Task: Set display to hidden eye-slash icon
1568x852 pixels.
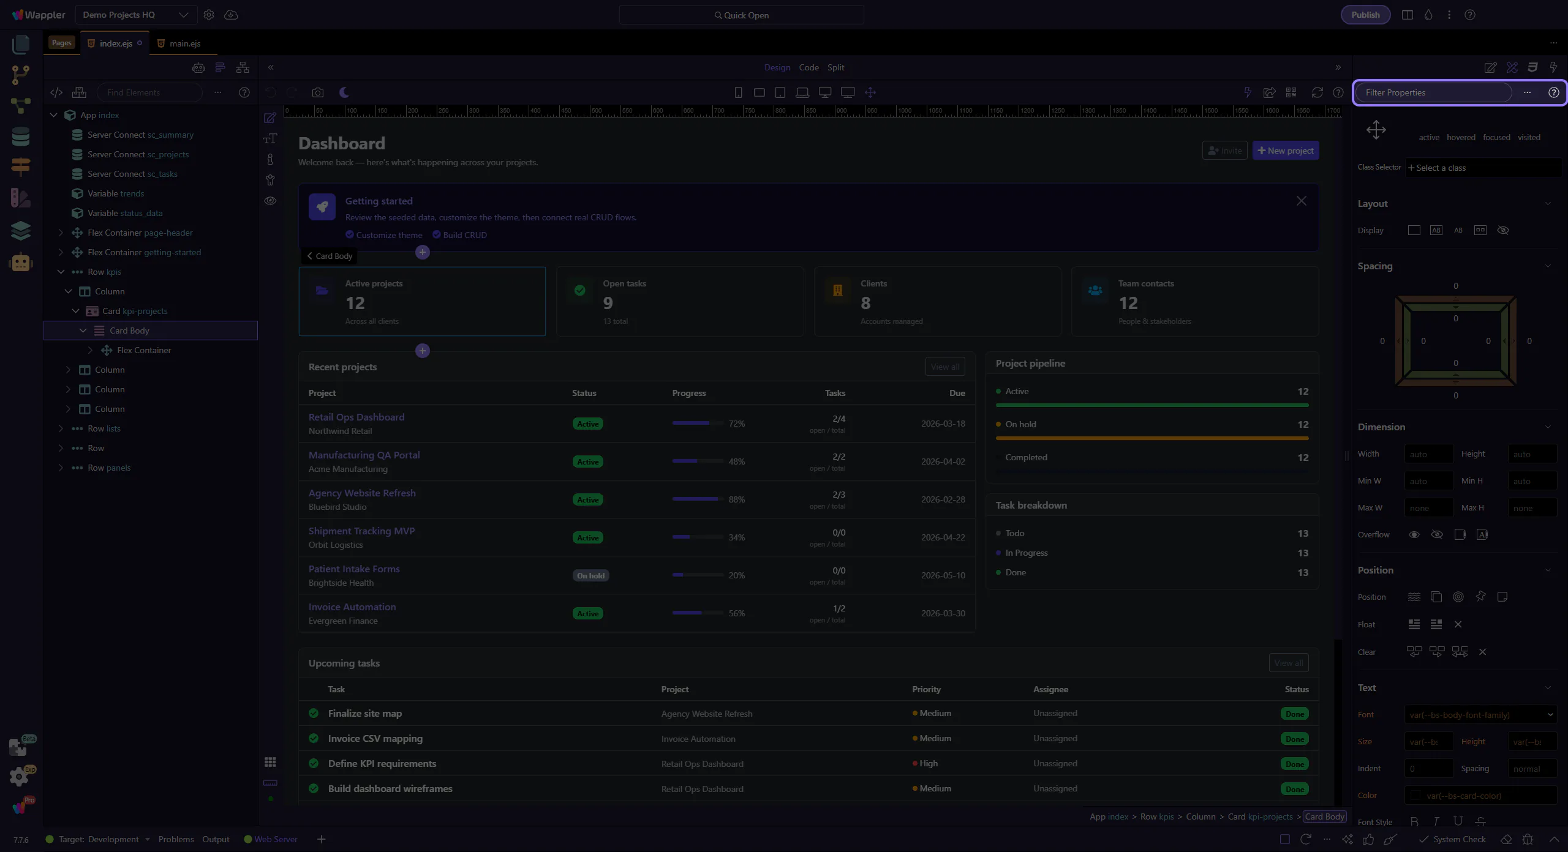Action: point(1502,230)
